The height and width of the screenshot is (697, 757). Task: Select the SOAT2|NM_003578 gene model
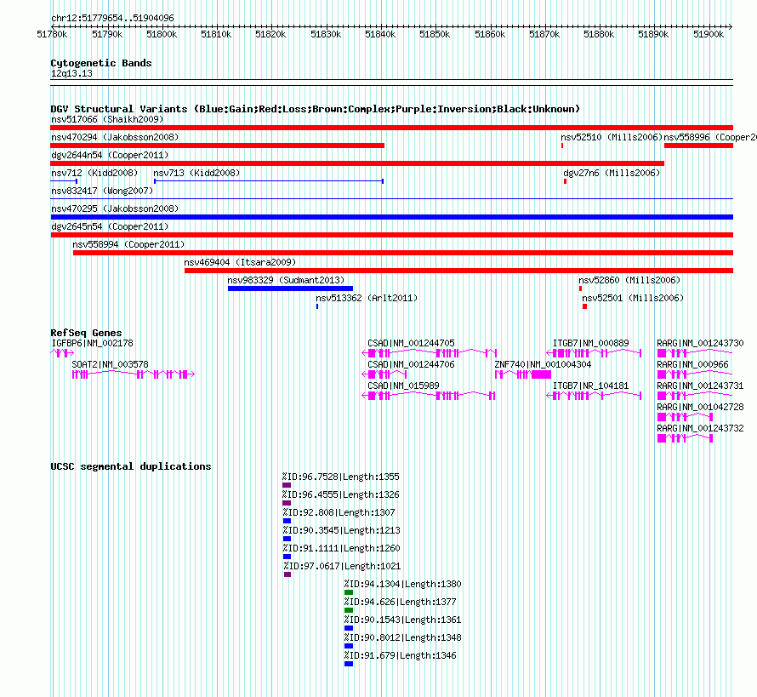134,374
